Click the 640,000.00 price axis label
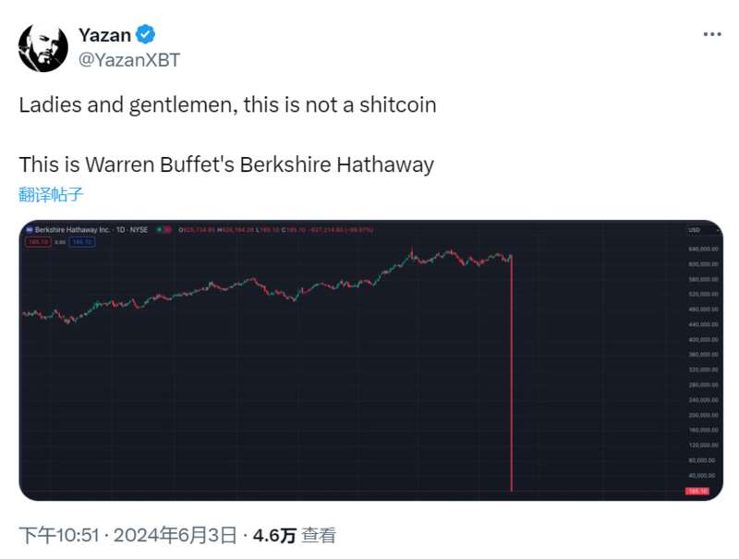The image size is (739, 559). point(703,249)
